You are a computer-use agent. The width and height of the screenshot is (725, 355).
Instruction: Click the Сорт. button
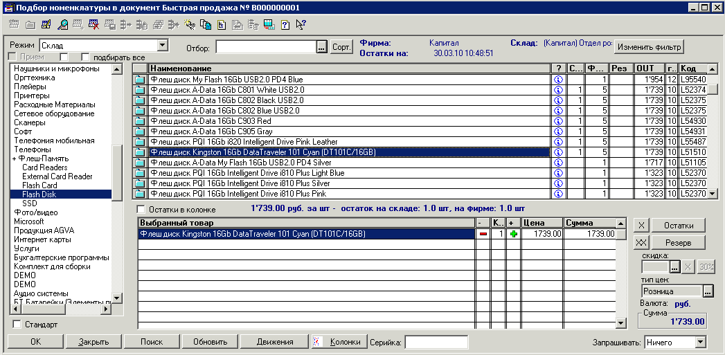(x=341, y=47)
